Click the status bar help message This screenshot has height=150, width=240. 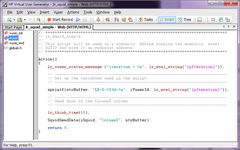point(18,145)
